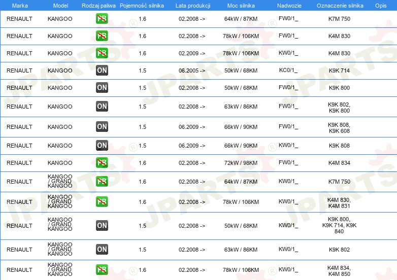Select the 'KC0/1_' body code cell
397x280 pixels.
click(x=288, y=70)
